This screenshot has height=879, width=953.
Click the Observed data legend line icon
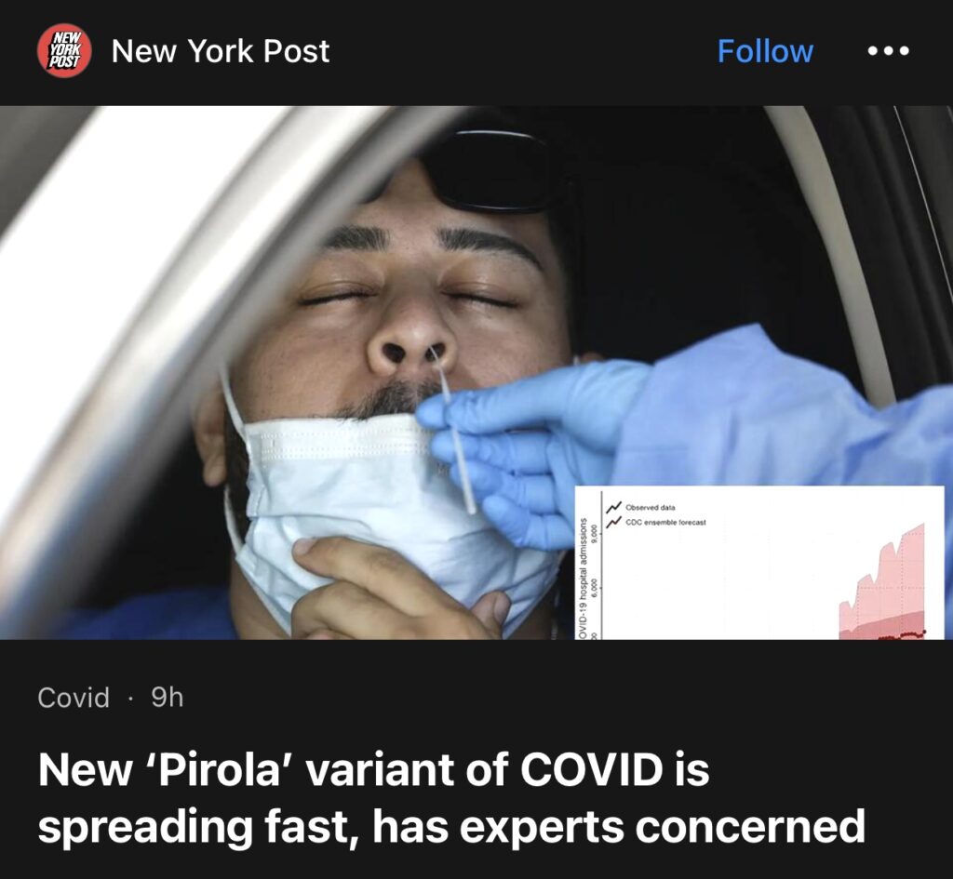pyautogui.click(x=613, y=507)
